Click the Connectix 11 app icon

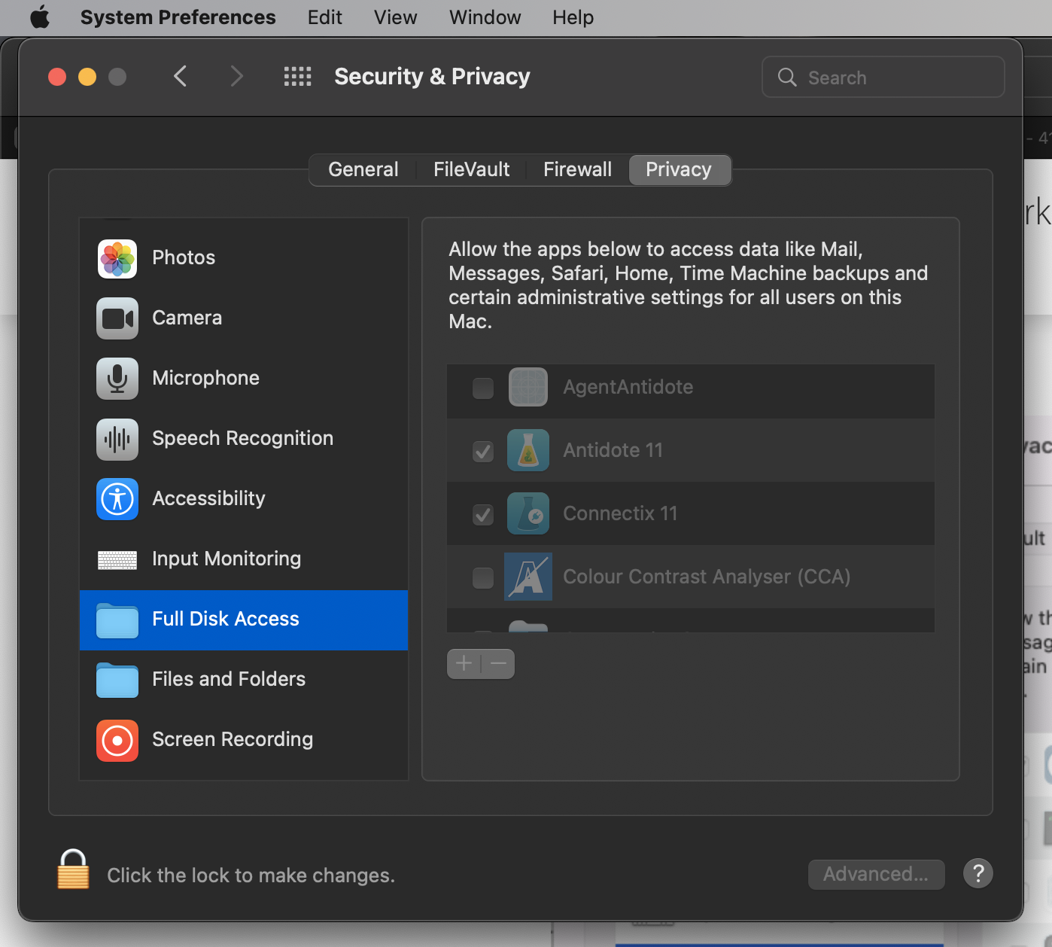coord(528,513)
